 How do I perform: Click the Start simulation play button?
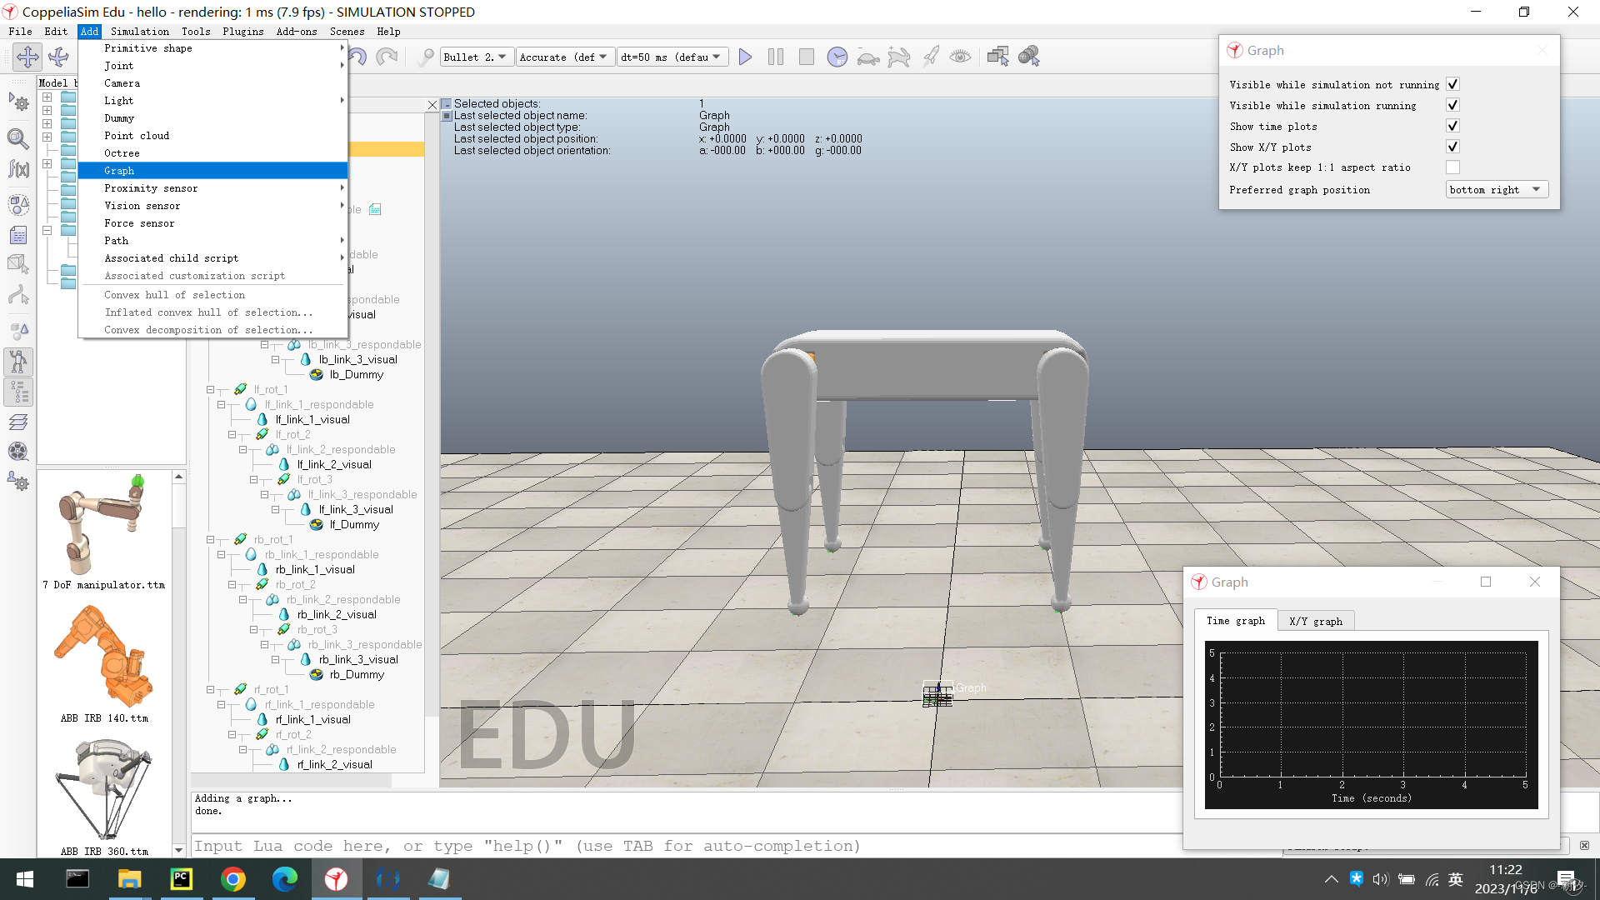[745, 57]
